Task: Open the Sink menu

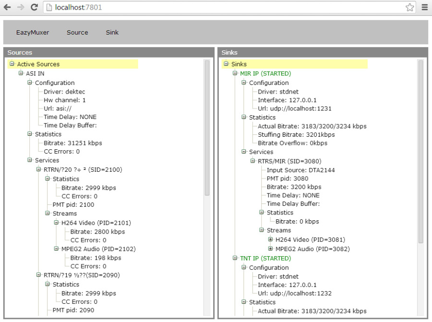Action: click(x=112, y=33)
